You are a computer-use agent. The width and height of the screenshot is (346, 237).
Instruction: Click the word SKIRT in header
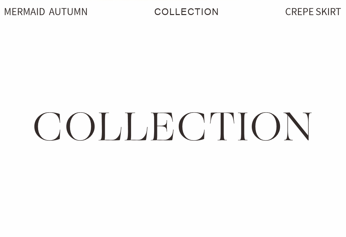[328, 12]
